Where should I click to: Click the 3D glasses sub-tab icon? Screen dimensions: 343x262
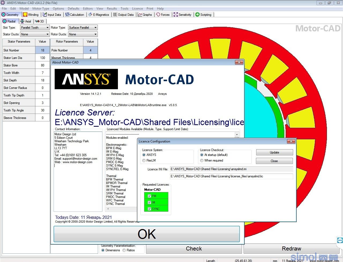point(37,21)
